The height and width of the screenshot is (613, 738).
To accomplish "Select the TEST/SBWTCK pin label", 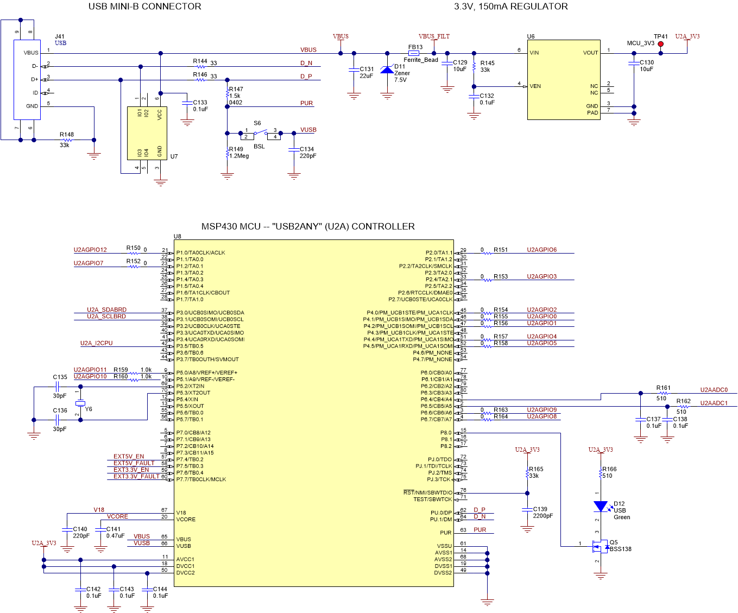I will pos(433,499).
